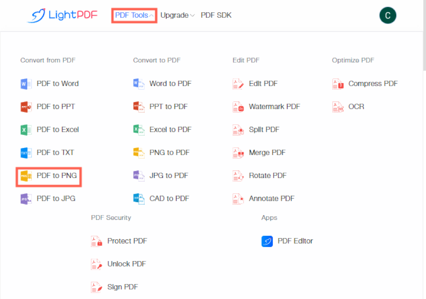Collapse the PDF Tools menu
This screenshot has height=299, width=426.
click(134, 15)
